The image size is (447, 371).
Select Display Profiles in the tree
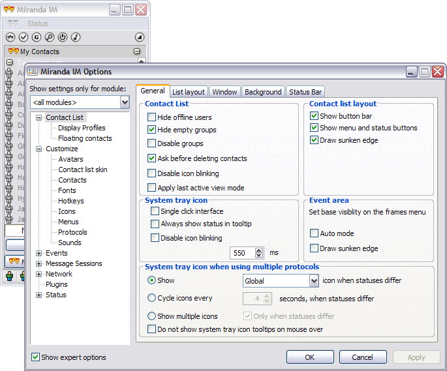point(82,128)
